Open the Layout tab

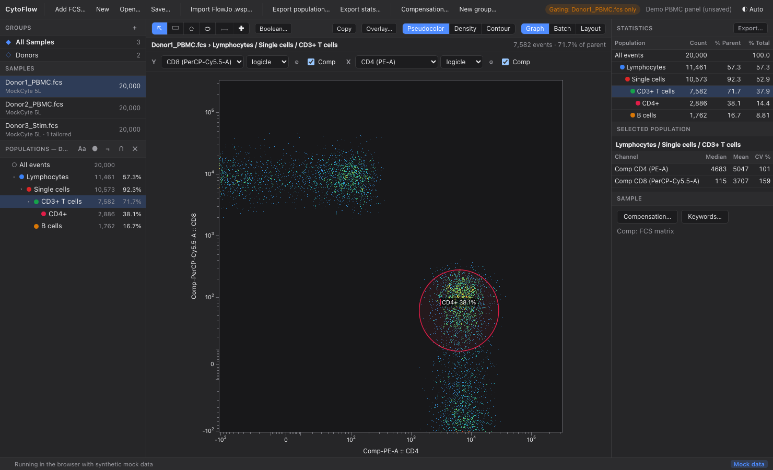coord(591,29)
